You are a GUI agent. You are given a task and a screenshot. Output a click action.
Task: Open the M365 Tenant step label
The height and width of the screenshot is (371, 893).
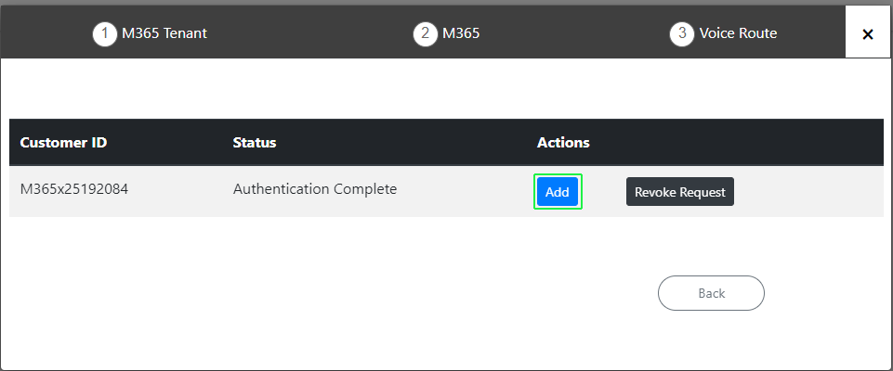tap(164, 33)
